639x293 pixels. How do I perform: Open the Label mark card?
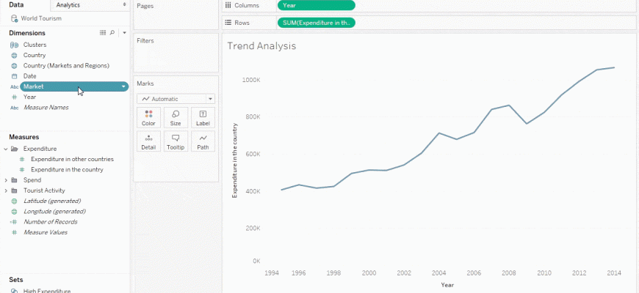(x=203, y=118)
